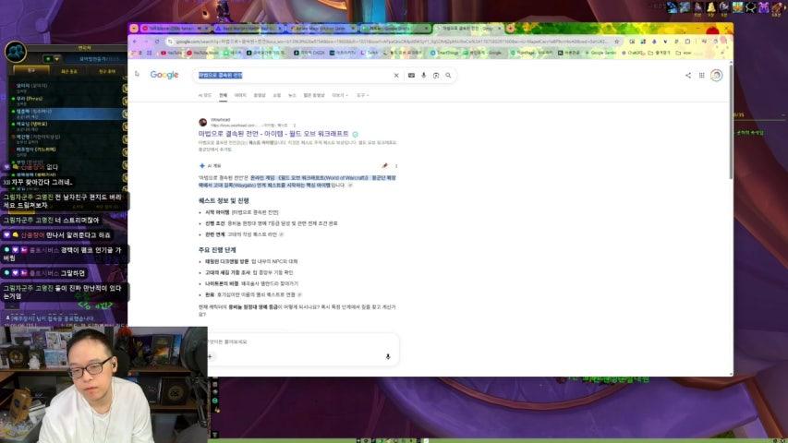Open Google Lens image search

[436, 76]
